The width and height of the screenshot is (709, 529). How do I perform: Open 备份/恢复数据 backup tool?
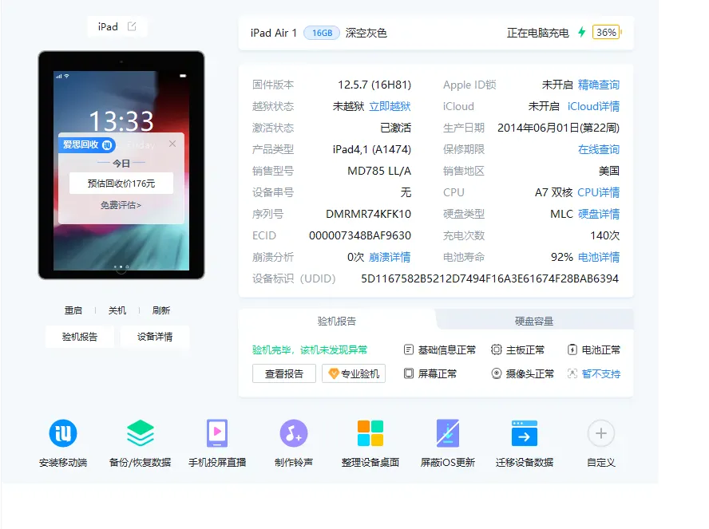click(141, 433)
